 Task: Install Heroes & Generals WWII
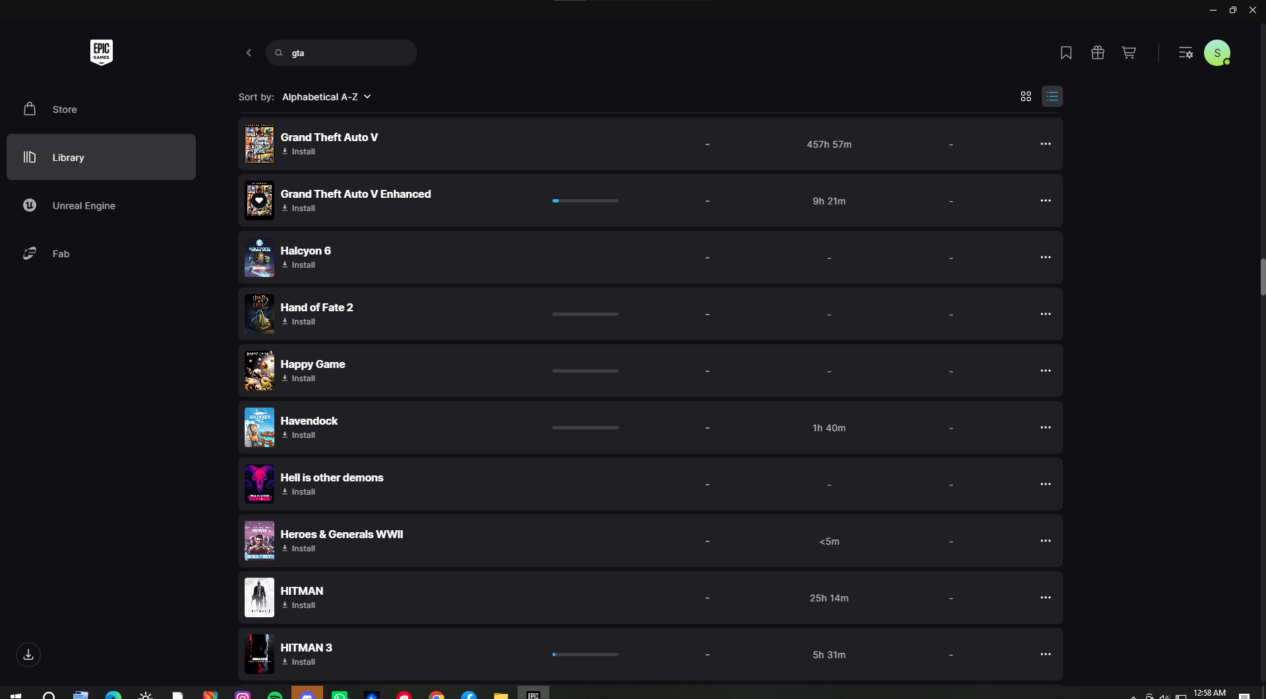pos(299,549)
